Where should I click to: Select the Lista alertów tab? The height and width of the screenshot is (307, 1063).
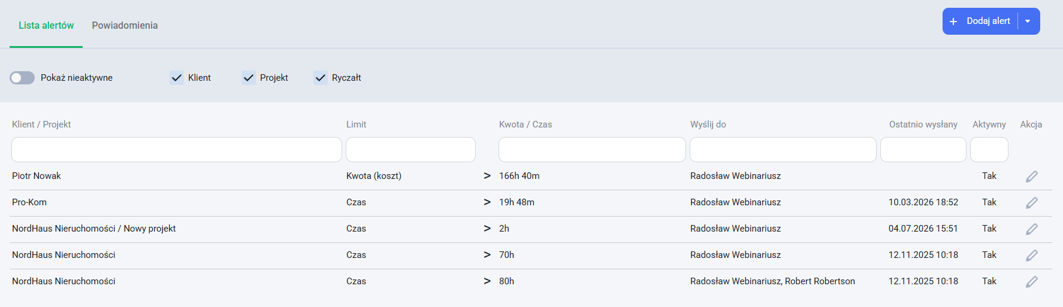pyautogui.click(x=46, y=25)
